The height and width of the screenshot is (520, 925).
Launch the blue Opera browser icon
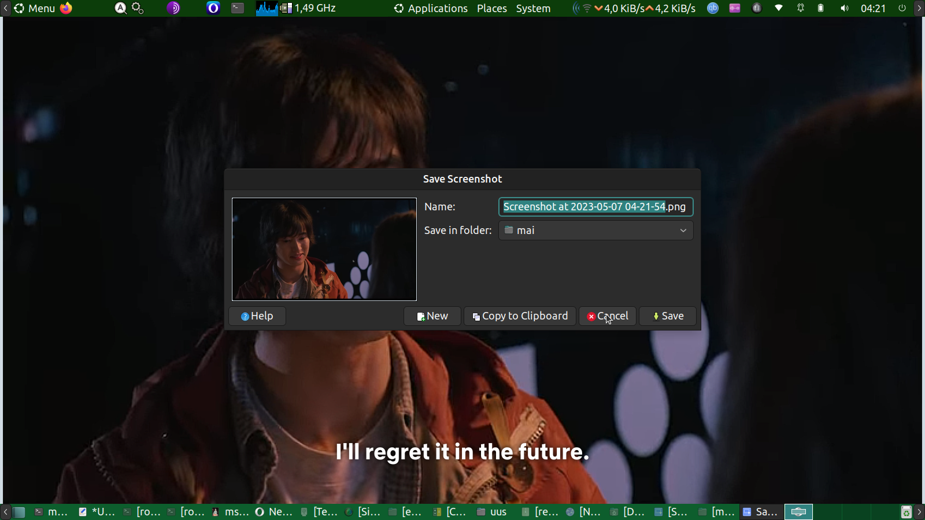point(213,8)
